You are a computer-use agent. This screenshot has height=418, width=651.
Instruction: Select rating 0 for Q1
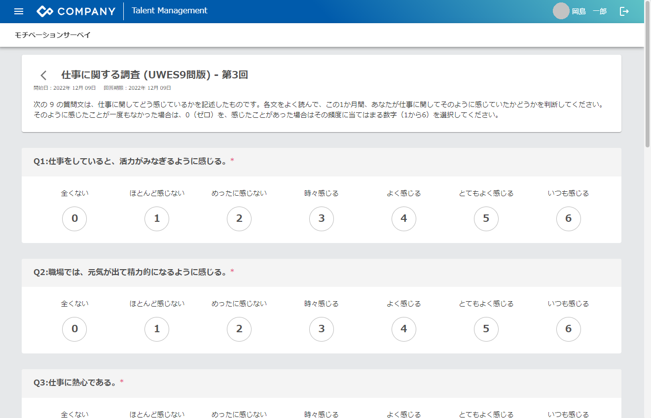pos(74,219)
